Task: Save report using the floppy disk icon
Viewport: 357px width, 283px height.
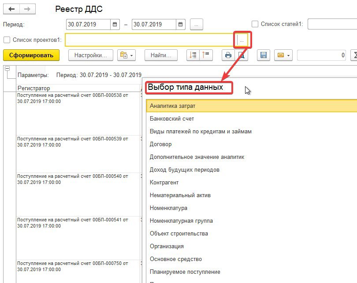Action: point(264,55)
